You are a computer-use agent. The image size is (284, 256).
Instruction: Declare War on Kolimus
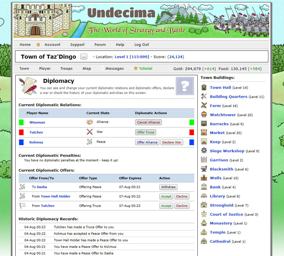[171, 142]
